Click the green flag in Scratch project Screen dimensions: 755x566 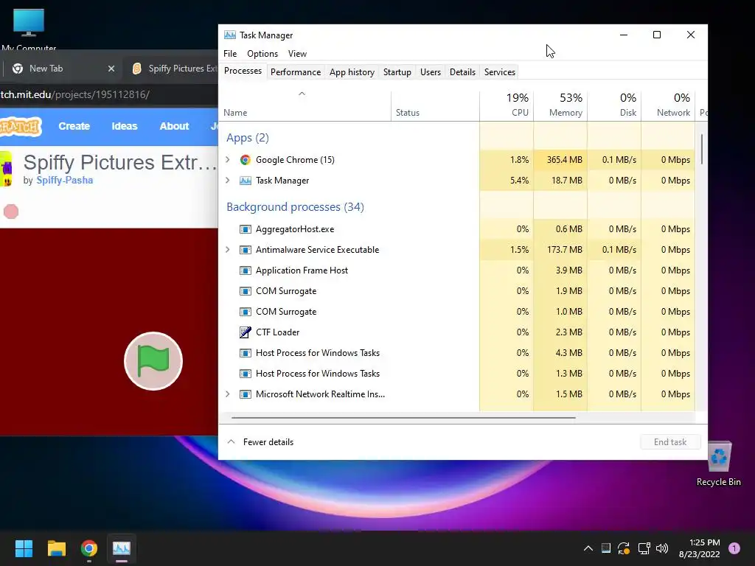click(x=153, y=361)
